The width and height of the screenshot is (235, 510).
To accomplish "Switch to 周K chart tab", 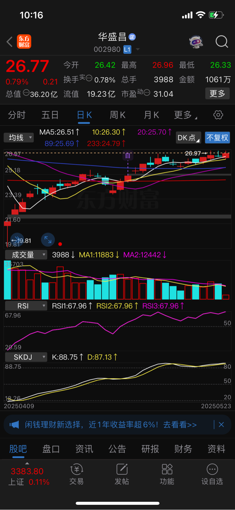I will click(x=117, y=115).
